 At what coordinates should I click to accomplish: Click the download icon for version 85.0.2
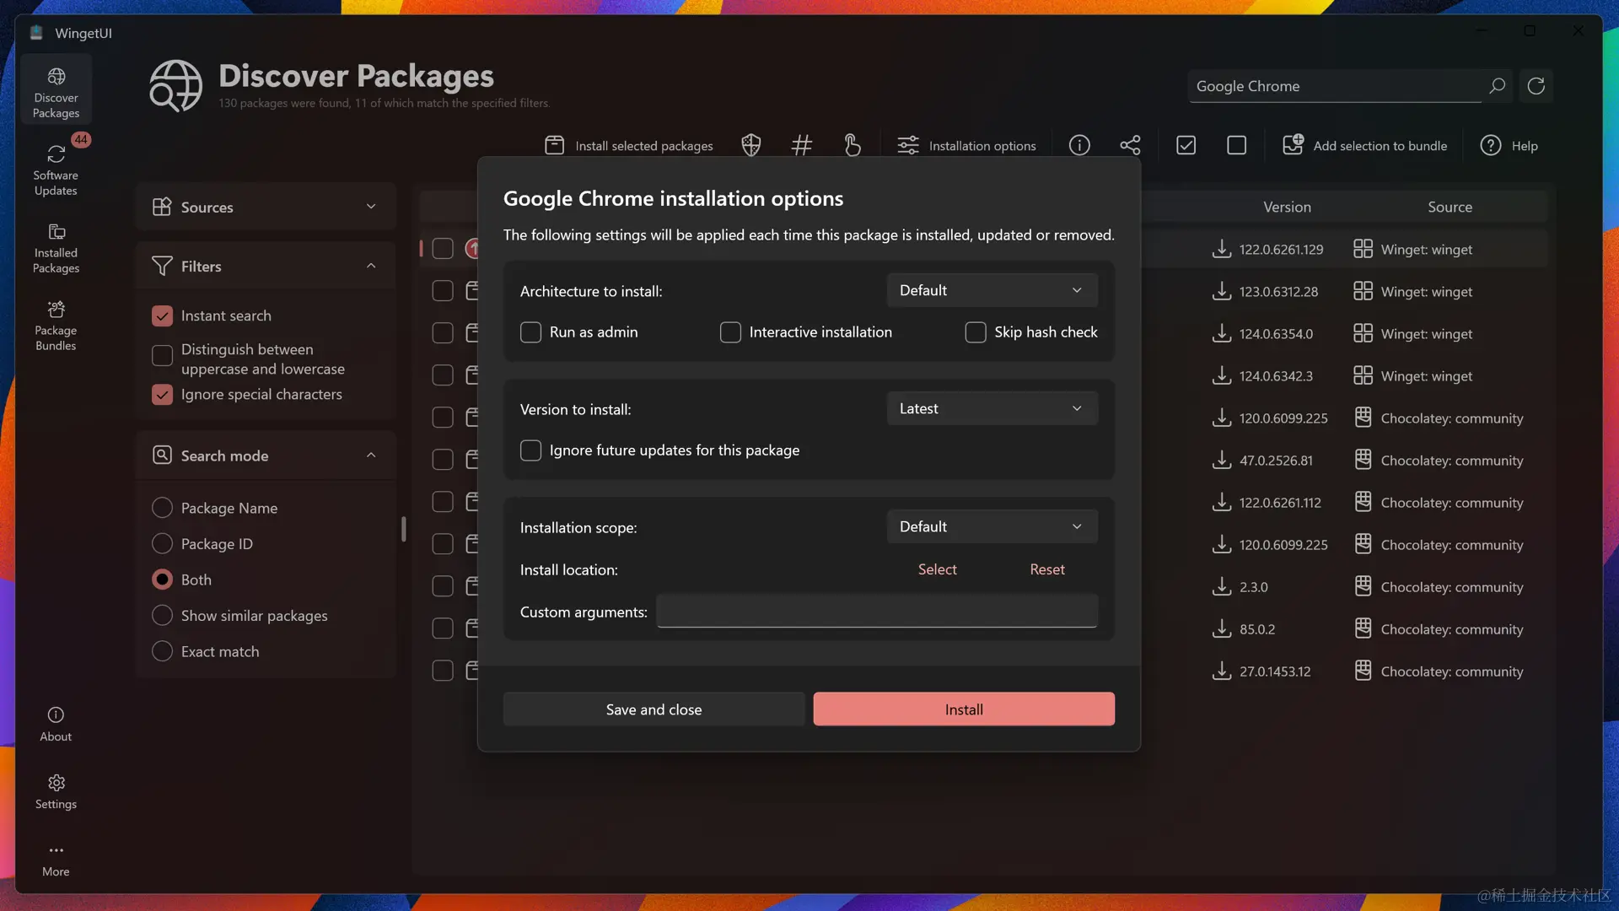pos(1221,628)
